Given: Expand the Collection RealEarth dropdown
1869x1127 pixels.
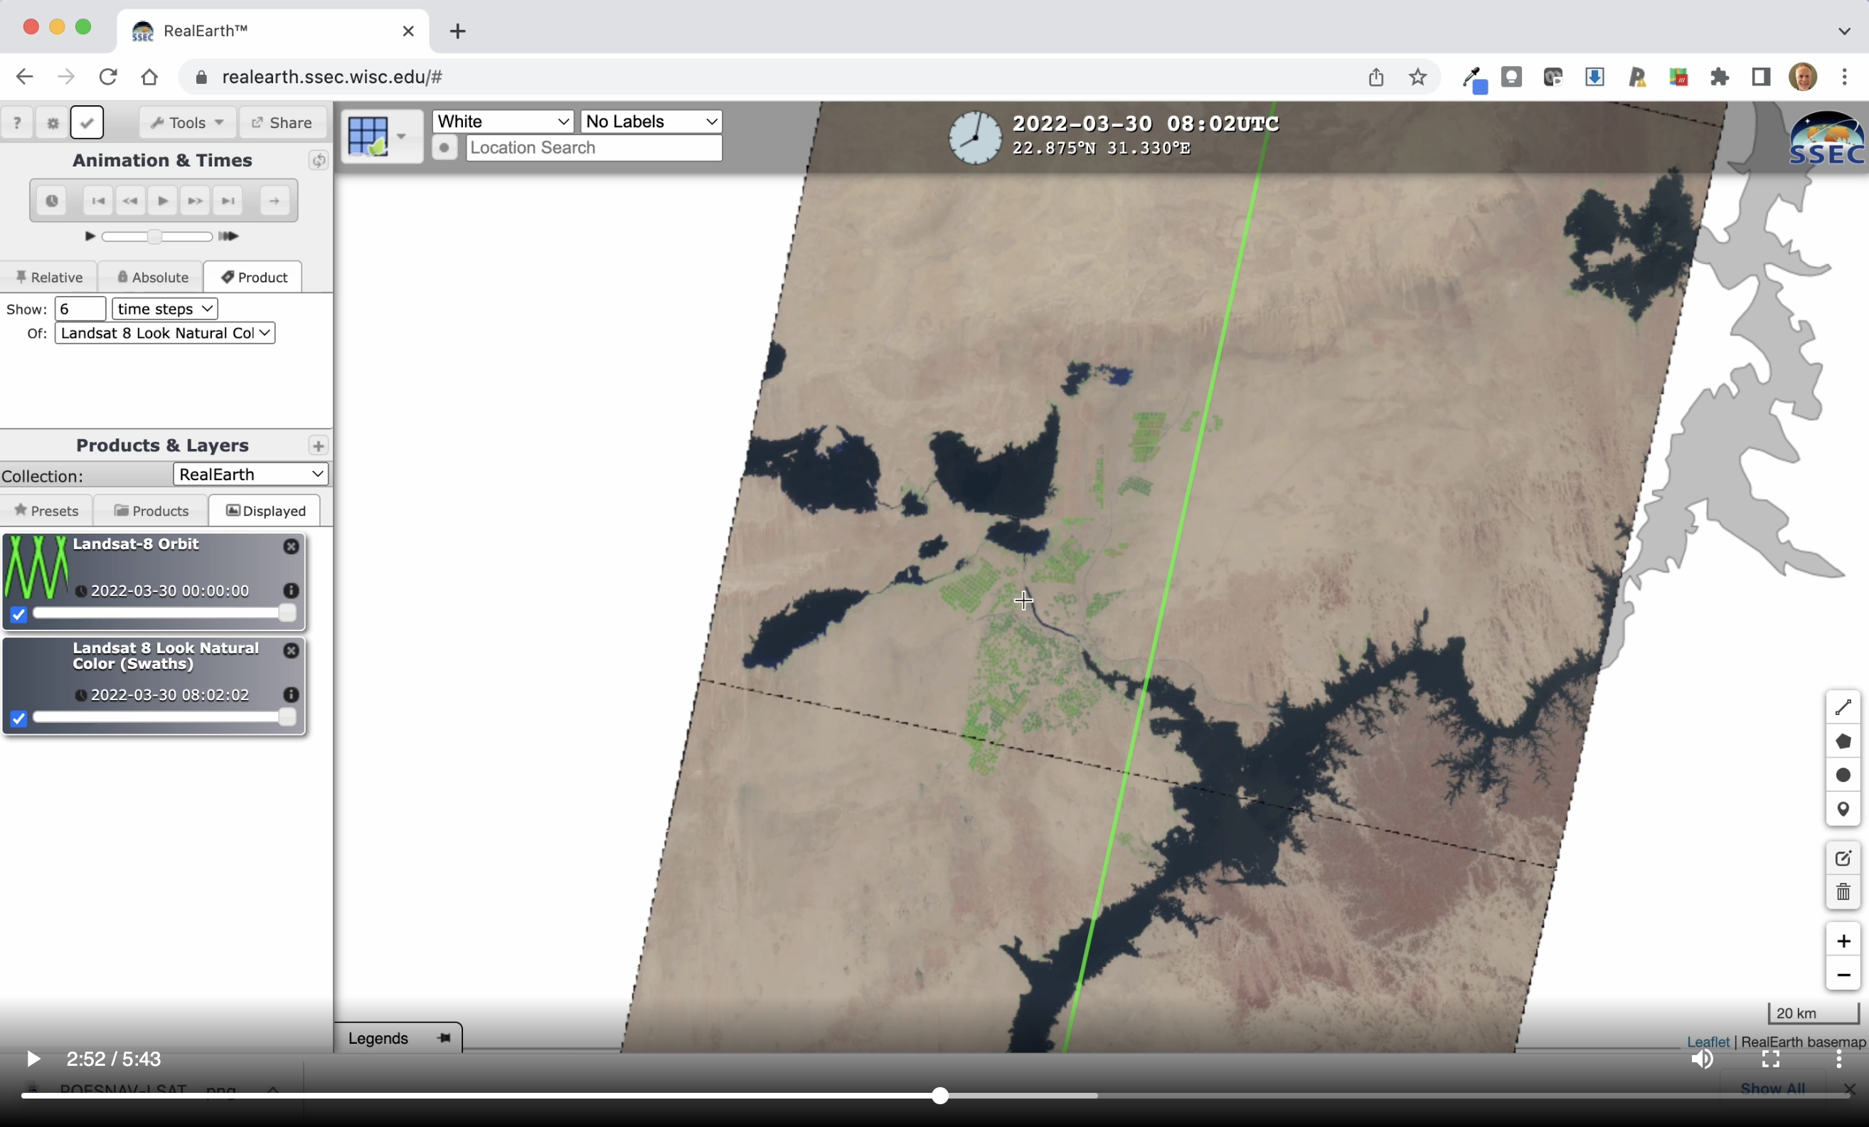Looking at the screenshot, I should (251, 475).
